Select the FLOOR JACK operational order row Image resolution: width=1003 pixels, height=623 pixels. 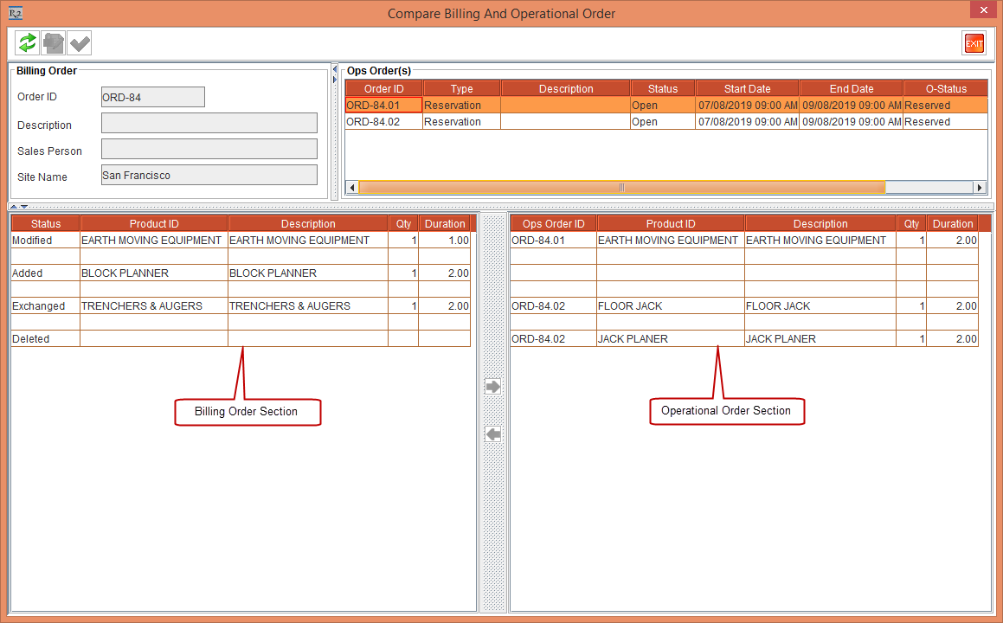[x=692, y=305]
